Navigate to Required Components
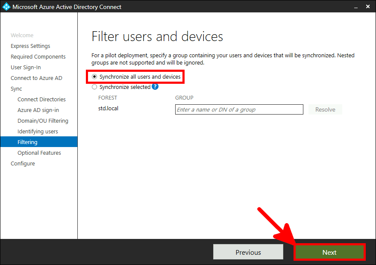This screenshot has height=265, width=376. (x=38, y=56)
